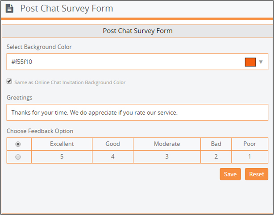Click the rating 1 cell
Screen dimensions: 274x215
pos(250,157)
